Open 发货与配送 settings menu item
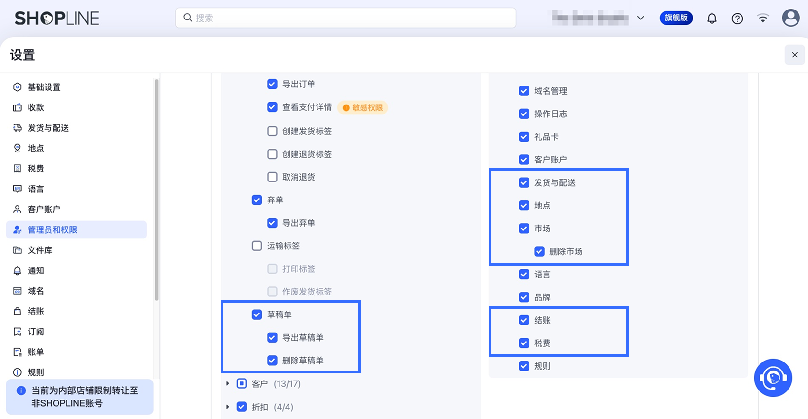 [x=48, y=128]
